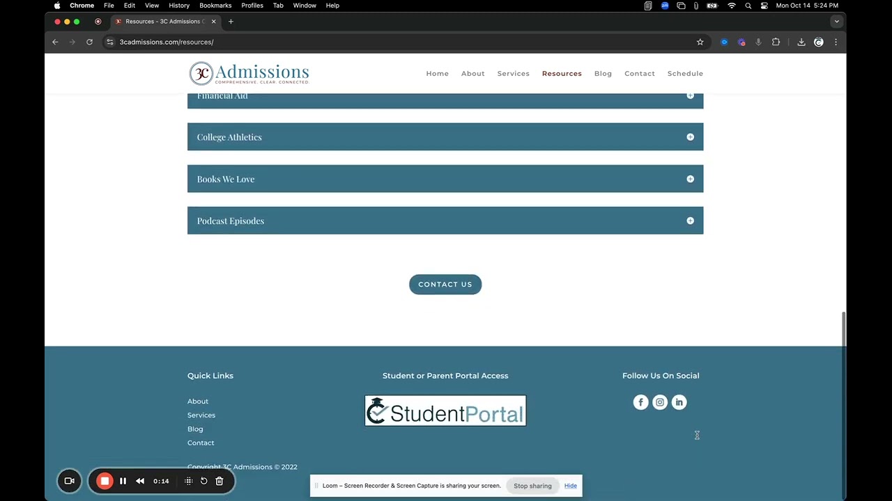Rewind the Loom recording
Screen dimensions: 892x501
[x=140, y=481]
